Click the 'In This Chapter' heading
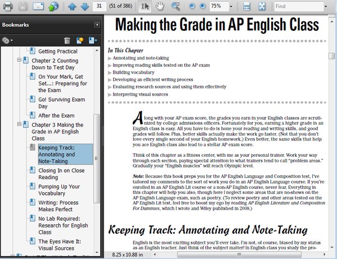 (125, 51)
